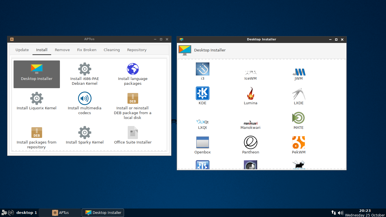Pick the LXDE desktop

pos(299,96)
